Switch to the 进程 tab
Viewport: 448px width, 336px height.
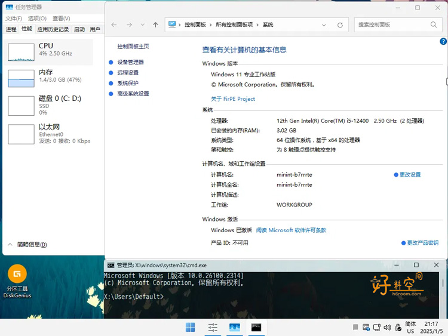[11, 29]
